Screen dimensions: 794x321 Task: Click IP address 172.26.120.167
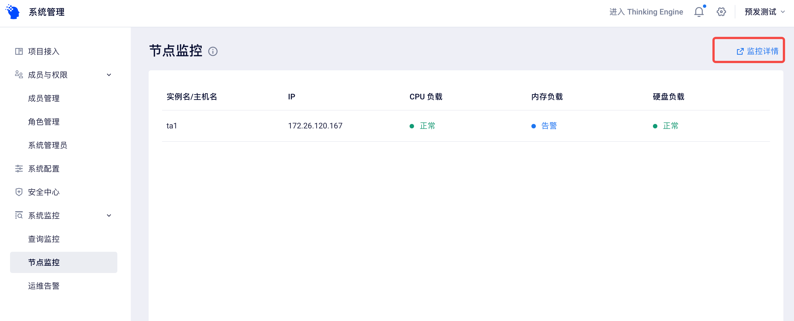pyautogui.click(x=315, y=126)
